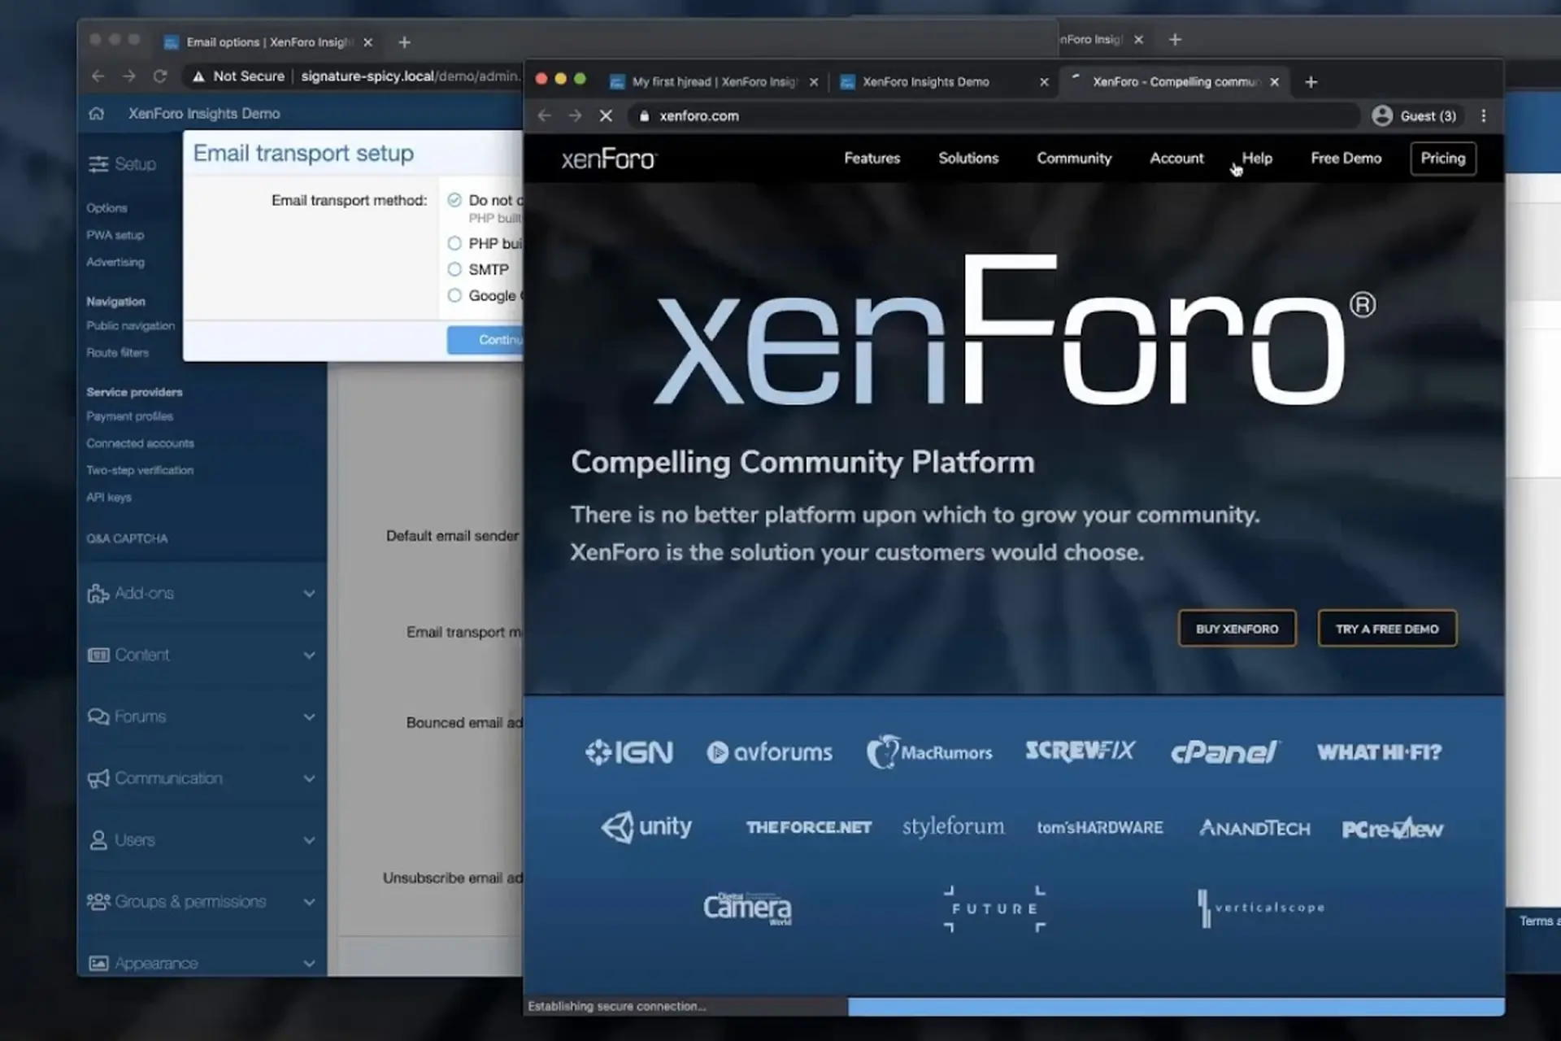Click Continue in Email transport setup
The image size is (1561, 1041).
coord(485,340)
